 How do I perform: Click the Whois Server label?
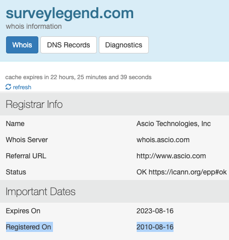[27, 140]
